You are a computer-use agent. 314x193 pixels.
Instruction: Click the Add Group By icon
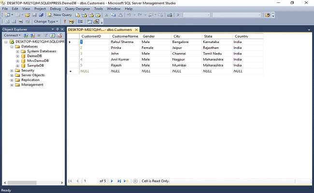(x=80, y=21)
